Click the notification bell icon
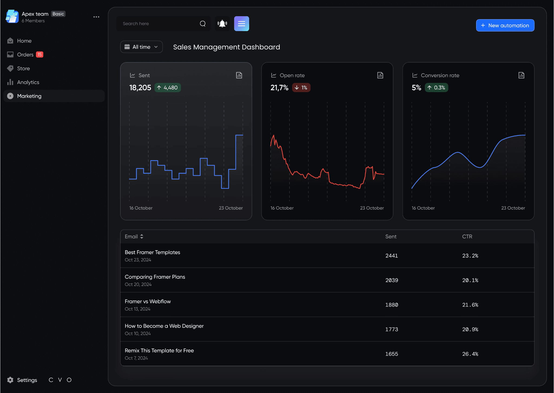The image size is (554, 393). click(222, 24)
